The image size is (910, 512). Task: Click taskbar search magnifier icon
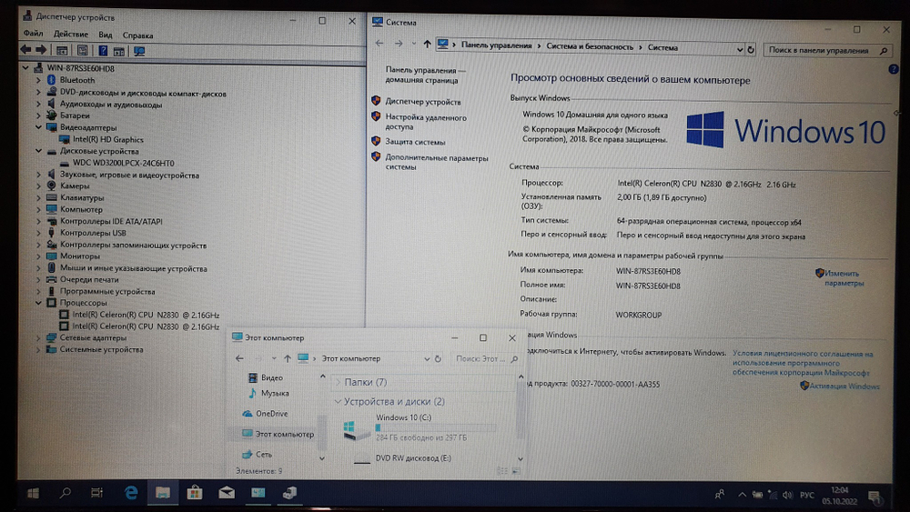coord(65,493)
